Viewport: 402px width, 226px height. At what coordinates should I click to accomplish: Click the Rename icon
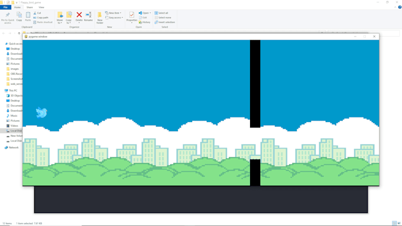click(89, 15)
